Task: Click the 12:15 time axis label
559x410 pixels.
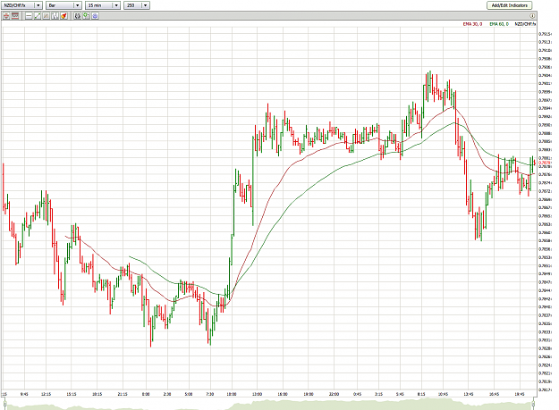Action: (x=46, y=394)
